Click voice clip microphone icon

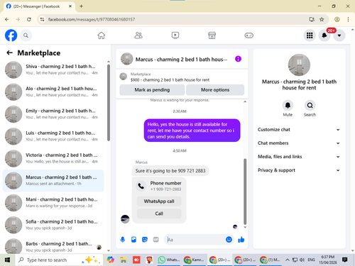pos(123,240)
